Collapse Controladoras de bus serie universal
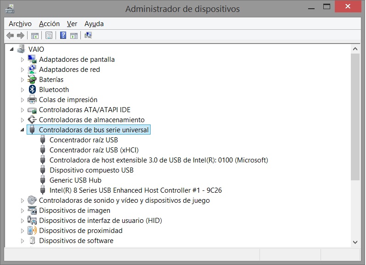This screenshot has width=366, height=265. (23, 130)
